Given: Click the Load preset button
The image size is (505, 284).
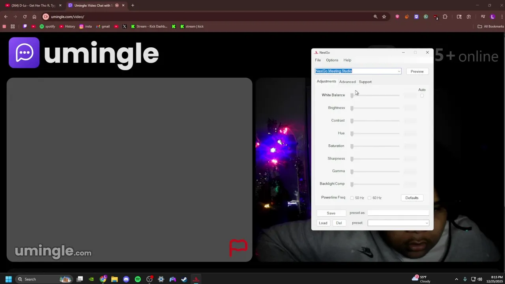Looking at the screenshot, I should (x=323, y=223).
